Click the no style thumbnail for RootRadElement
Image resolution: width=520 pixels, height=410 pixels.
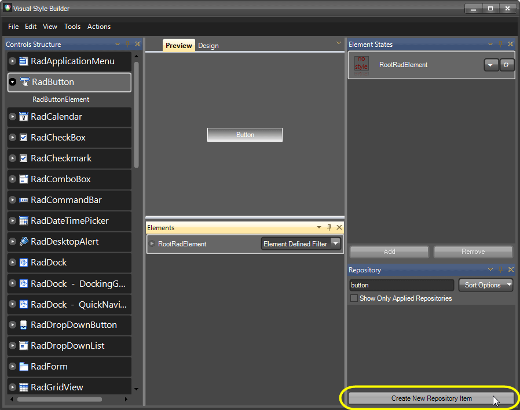tap(361, 65)
